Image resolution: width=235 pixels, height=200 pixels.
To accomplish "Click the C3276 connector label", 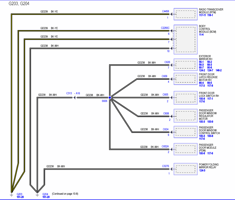I will (x=165, y=166).
